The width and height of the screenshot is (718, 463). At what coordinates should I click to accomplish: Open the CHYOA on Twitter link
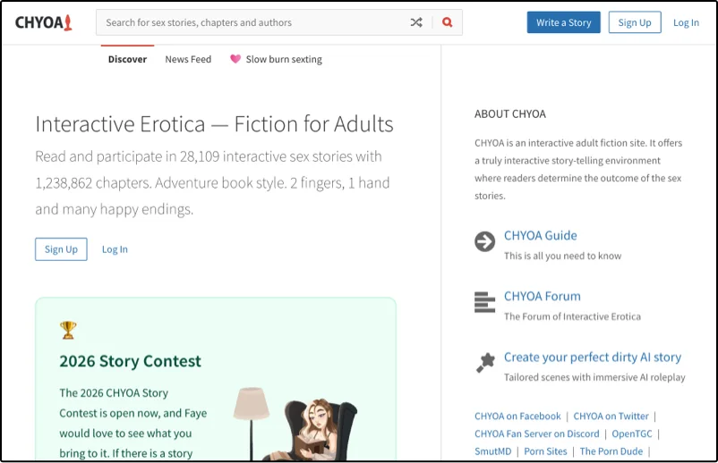click(x=611, y=416)
